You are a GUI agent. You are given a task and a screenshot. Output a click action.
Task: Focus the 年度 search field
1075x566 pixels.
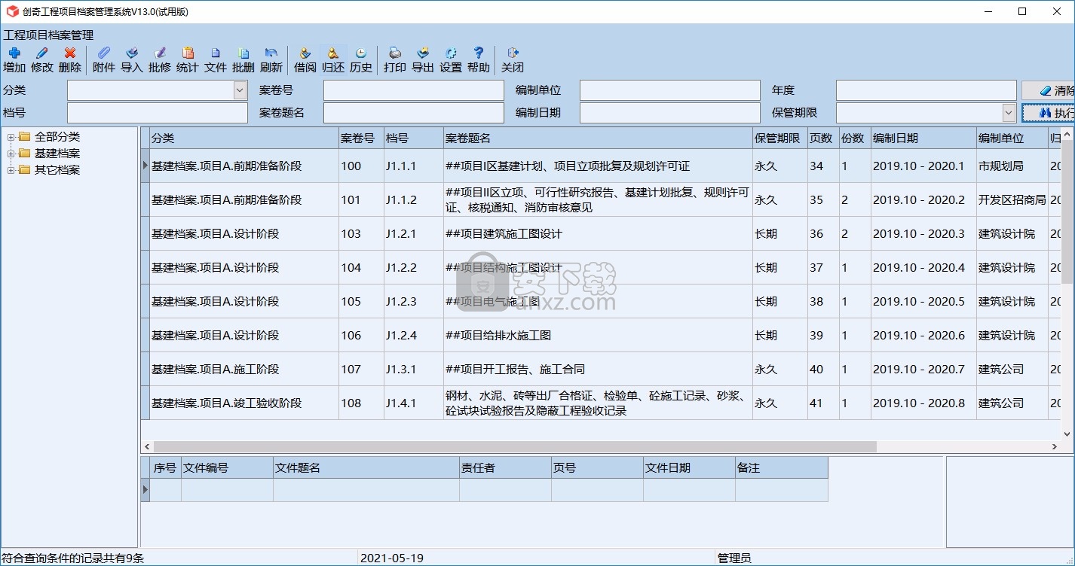[926, 90]
